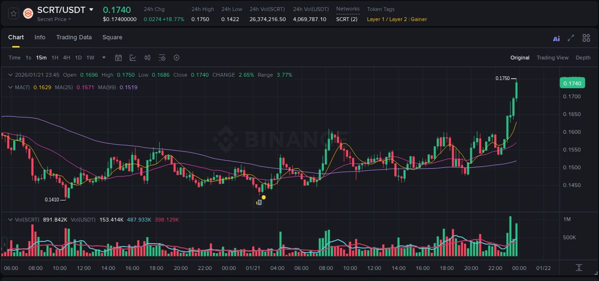
Task: Switch chart to Trading View mode
Action: [553, 57]
